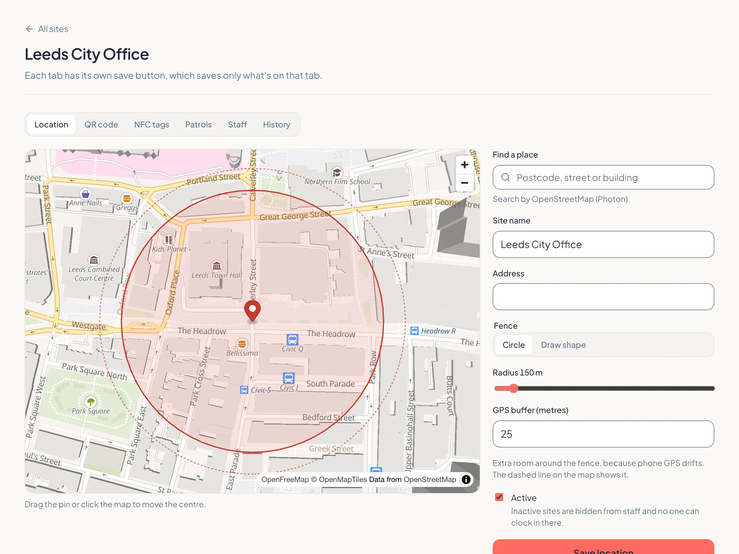Click the Radius slider handle
The image size is (739, 554).
coord(514,388)
